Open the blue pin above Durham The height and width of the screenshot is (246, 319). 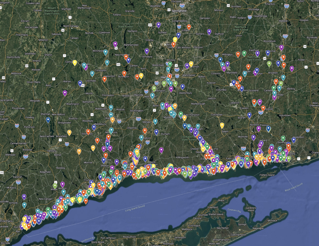point(156,132)
